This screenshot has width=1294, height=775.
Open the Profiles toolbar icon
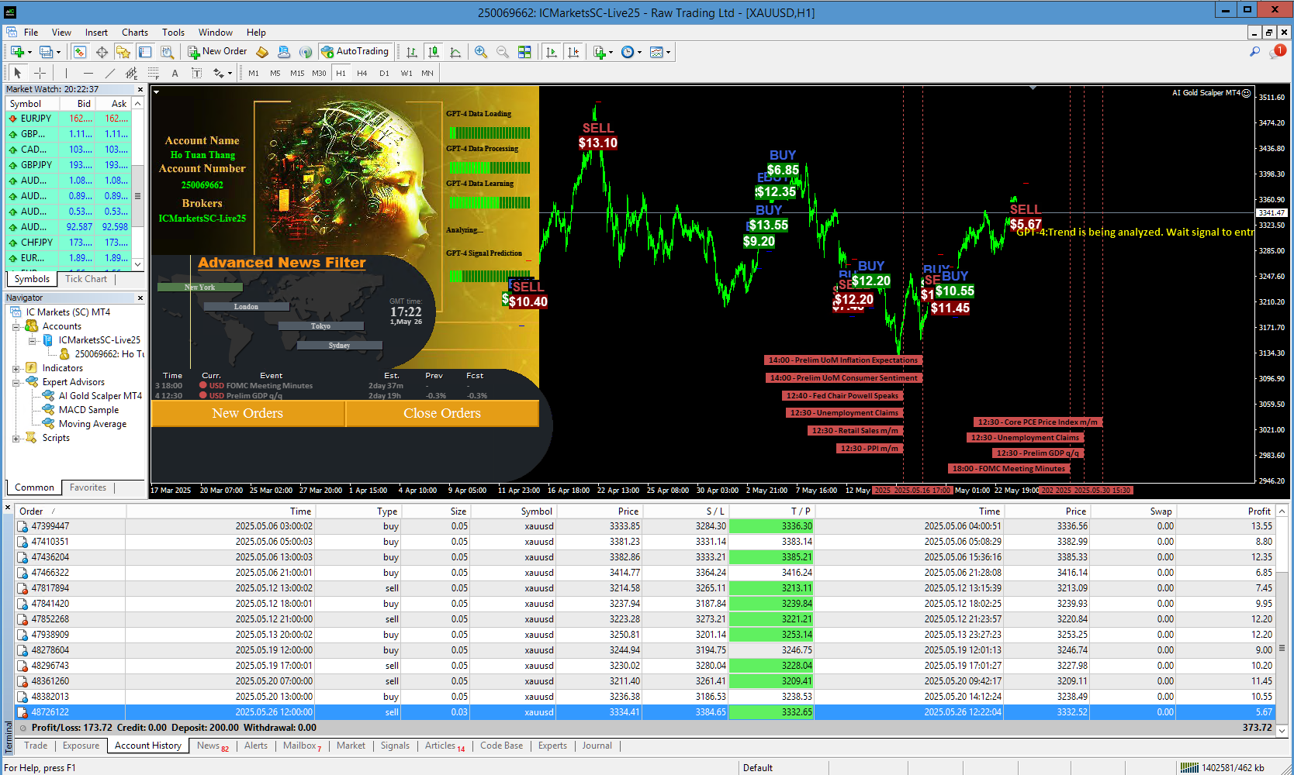tap(47, 52)
